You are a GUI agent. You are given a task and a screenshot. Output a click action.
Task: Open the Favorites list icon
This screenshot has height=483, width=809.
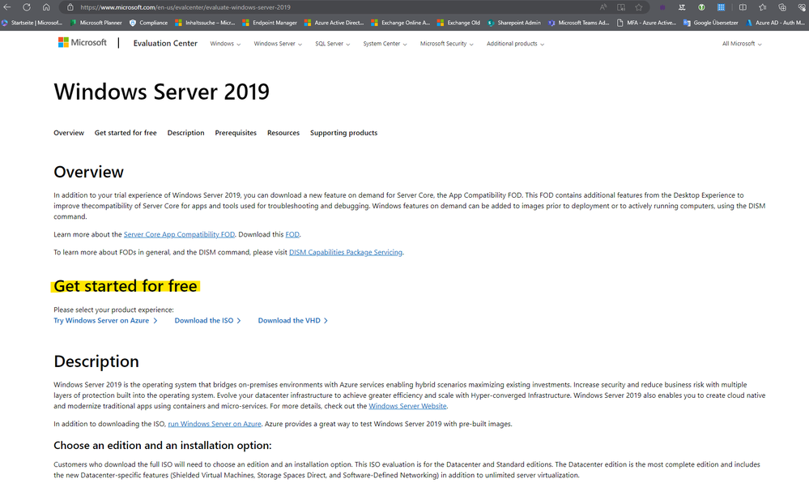click(763, 7)
